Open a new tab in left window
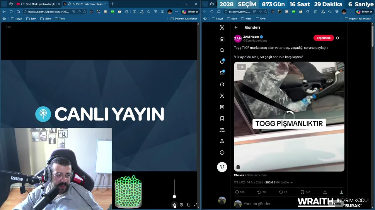This screenshot has width=375, height=210. 112,4
